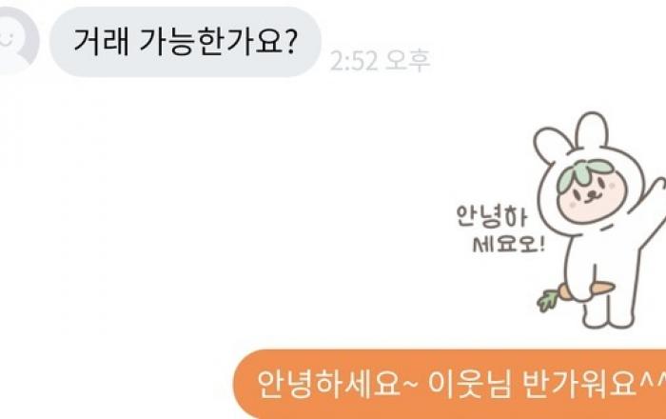The image size is (666, 419).
Task: Click the word '거래' in gray bubble
Action: [101, 42]
